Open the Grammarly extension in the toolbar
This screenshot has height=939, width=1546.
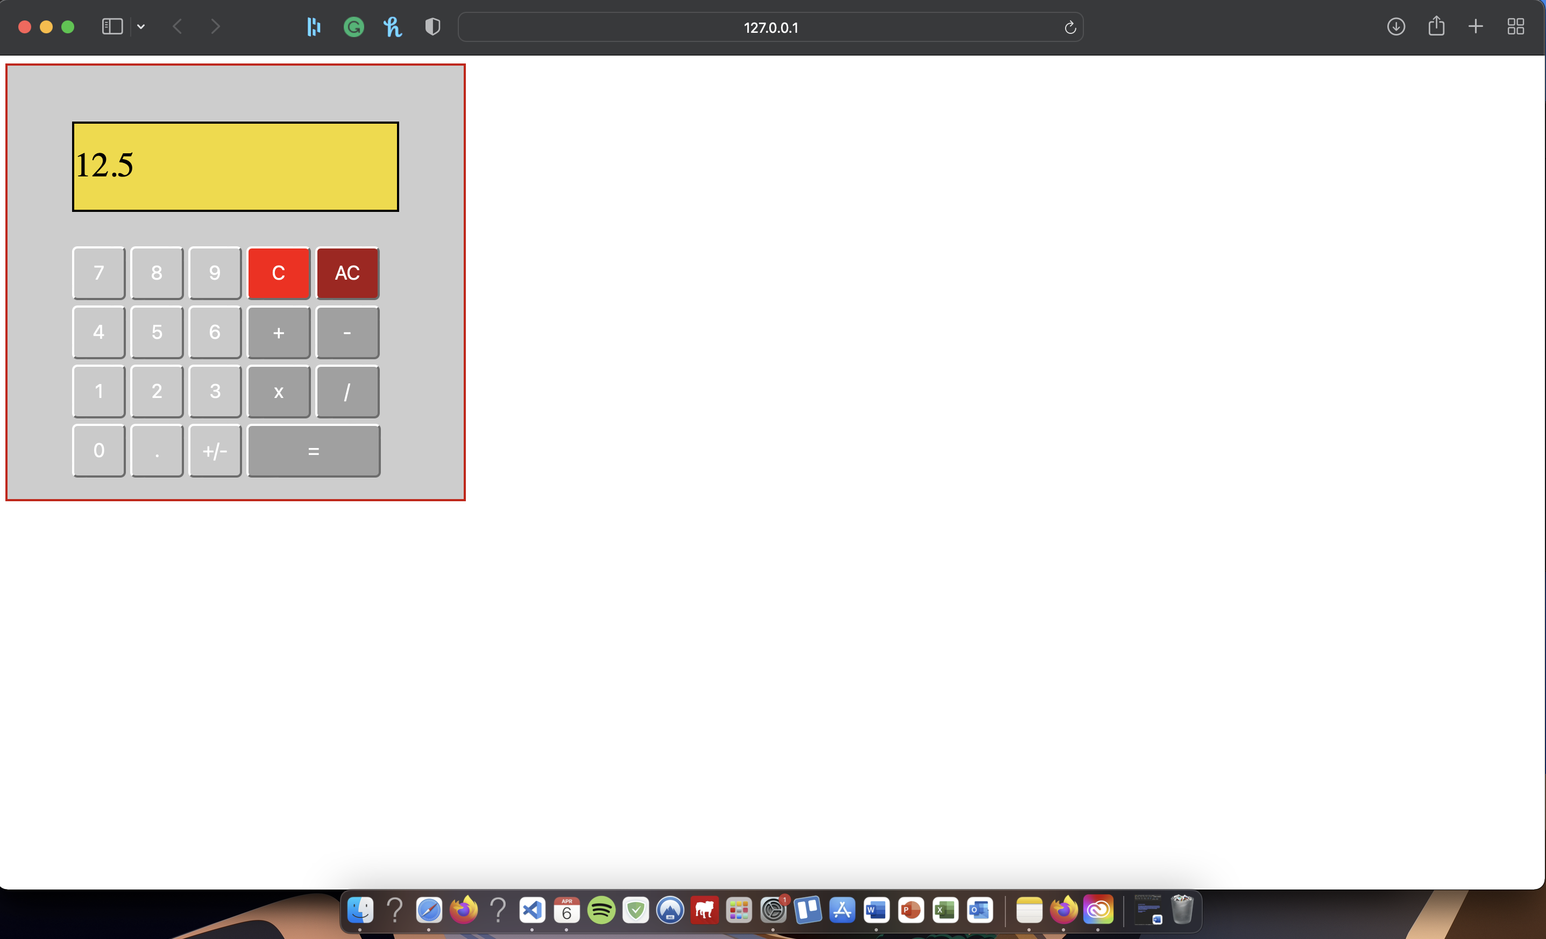(x=353, y=27)
